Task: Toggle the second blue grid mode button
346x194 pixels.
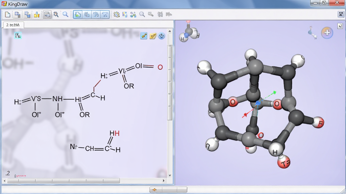Action: [x=87, y=15]
